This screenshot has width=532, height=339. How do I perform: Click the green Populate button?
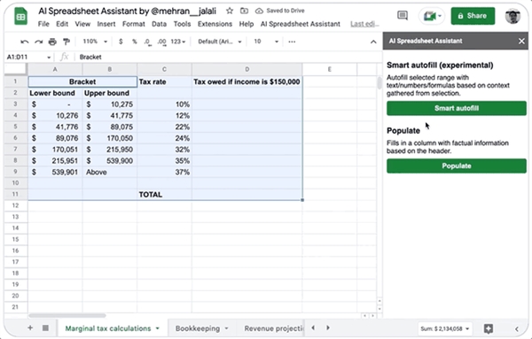point(457,166)
